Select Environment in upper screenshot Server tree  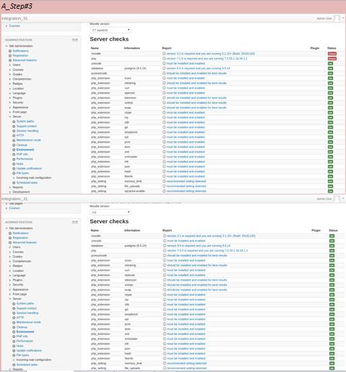[25, 150]
